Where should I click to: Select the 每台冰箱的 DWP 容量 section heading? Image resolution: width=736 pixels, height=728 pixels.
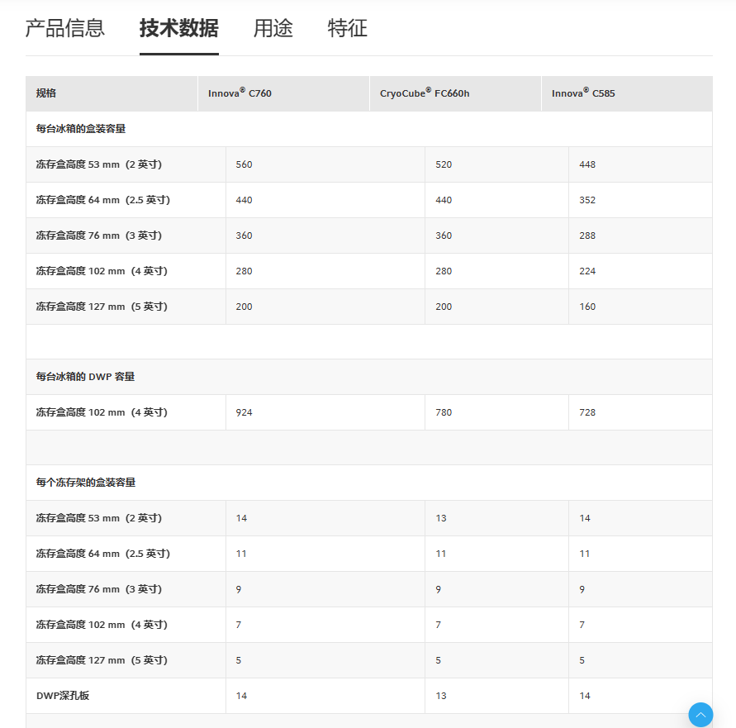point(85,377)
